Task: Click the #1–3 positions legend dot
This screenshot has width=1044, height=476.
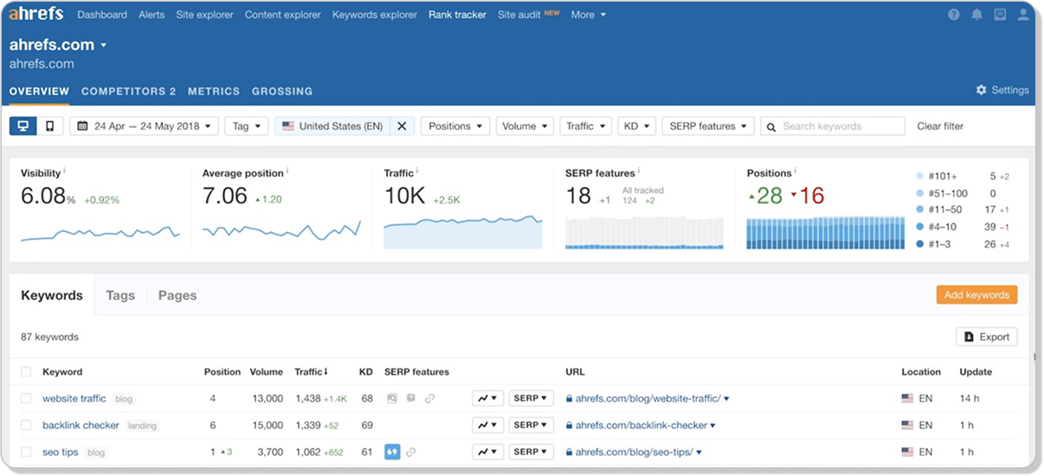Action: pyautogui.click(x=919, y=244)
